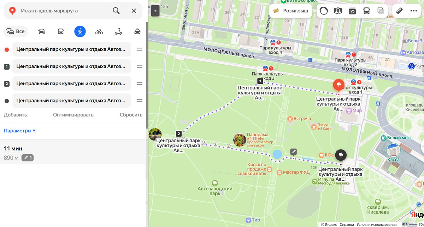424x227 pixels.
Task: Click the Искать вдоль маршрута search field
Action: coord(64,11)
